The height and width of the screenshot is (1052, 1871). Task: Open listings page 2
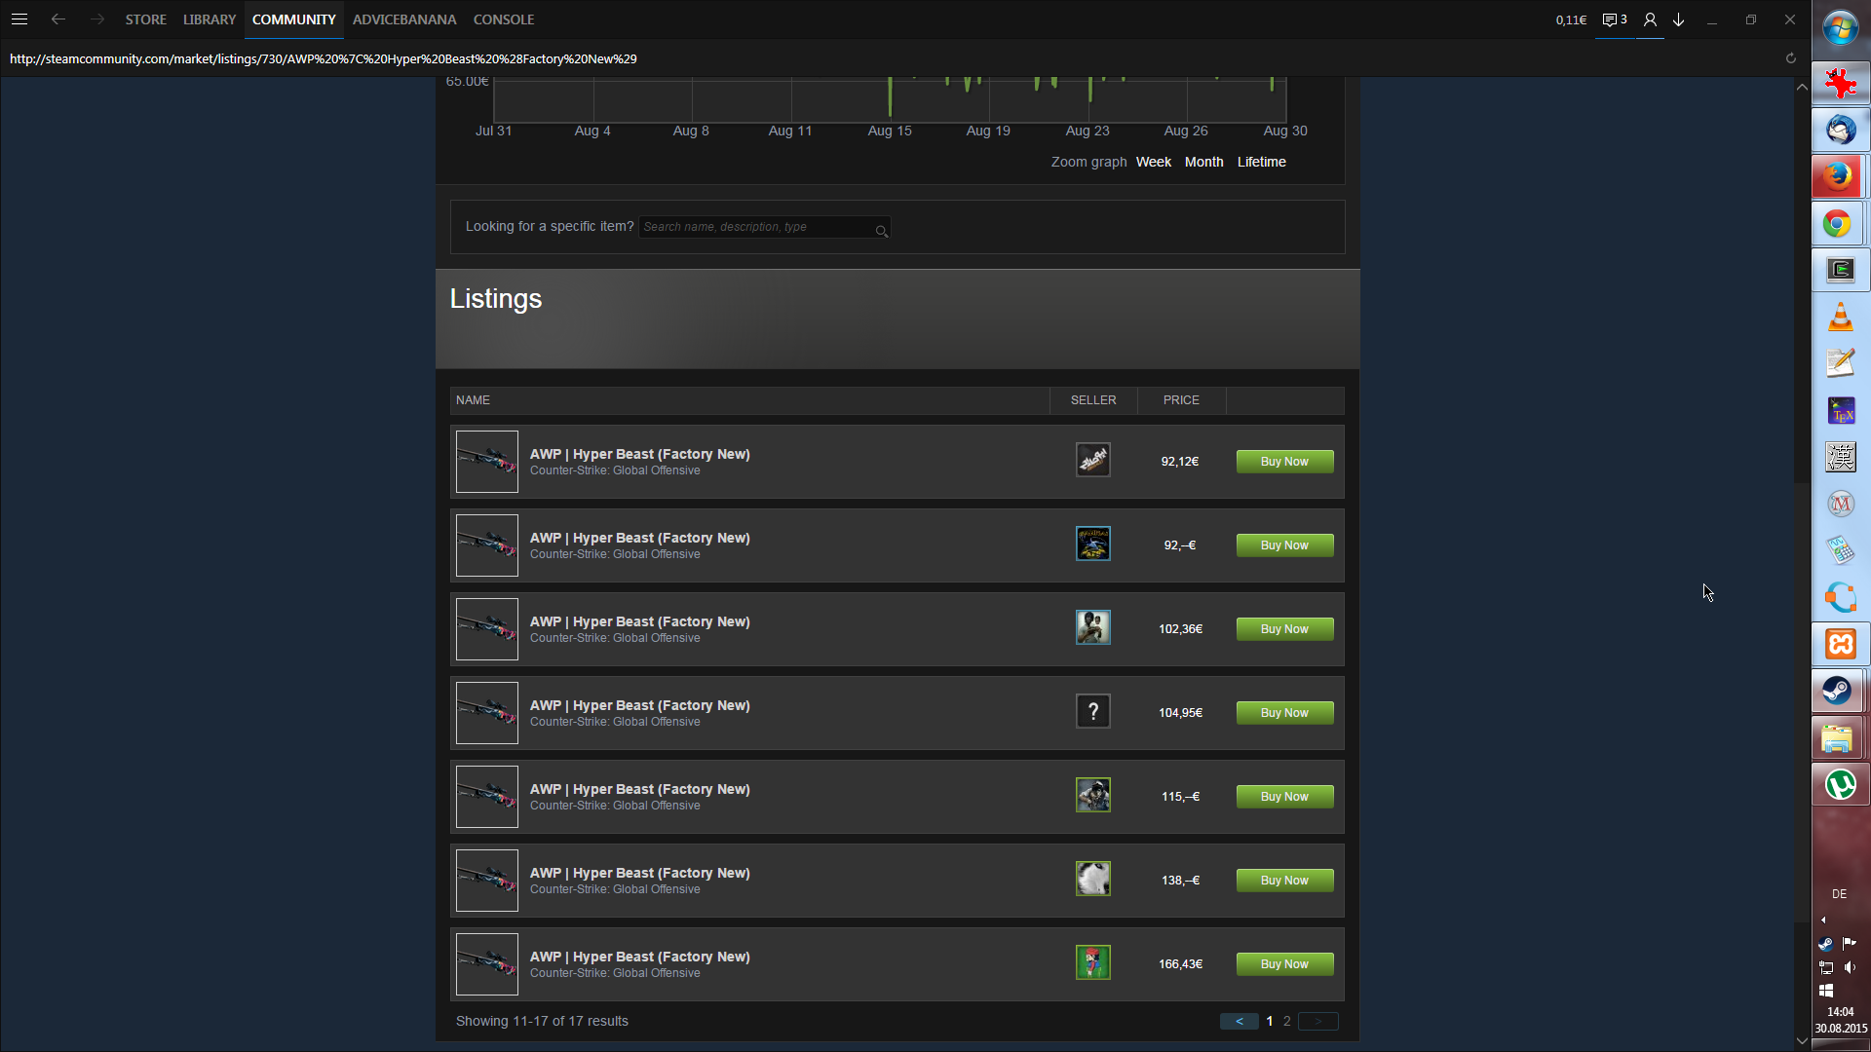(1286, 1021)
